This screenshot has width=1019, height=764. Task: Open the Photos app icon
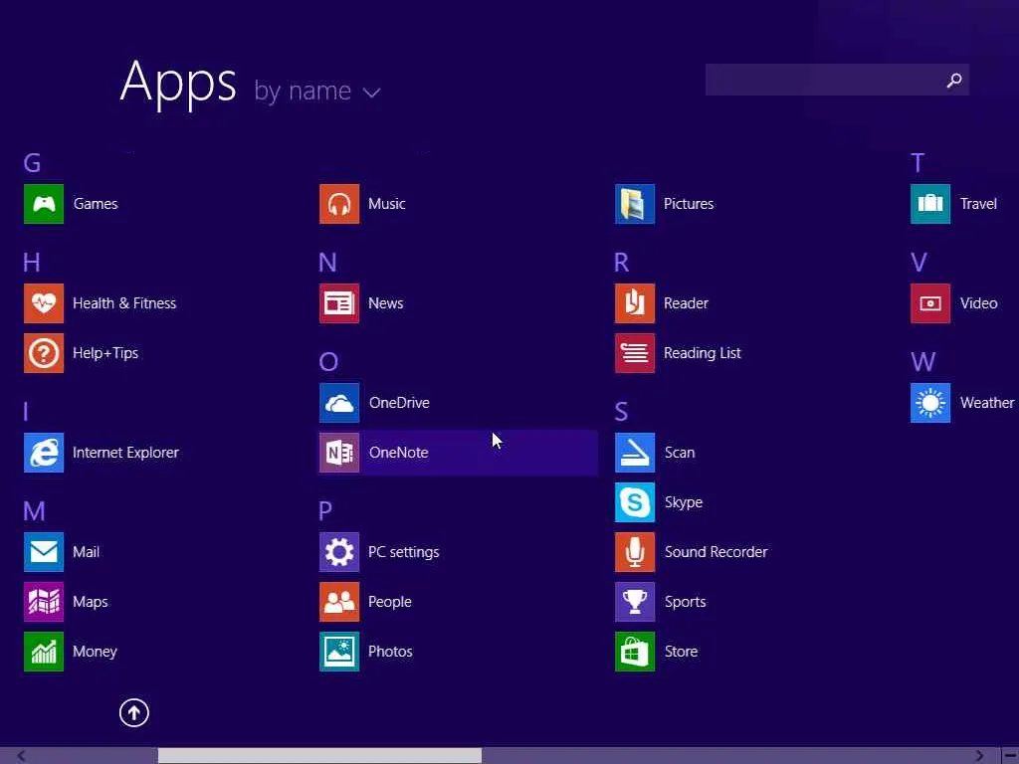point(339,651)
